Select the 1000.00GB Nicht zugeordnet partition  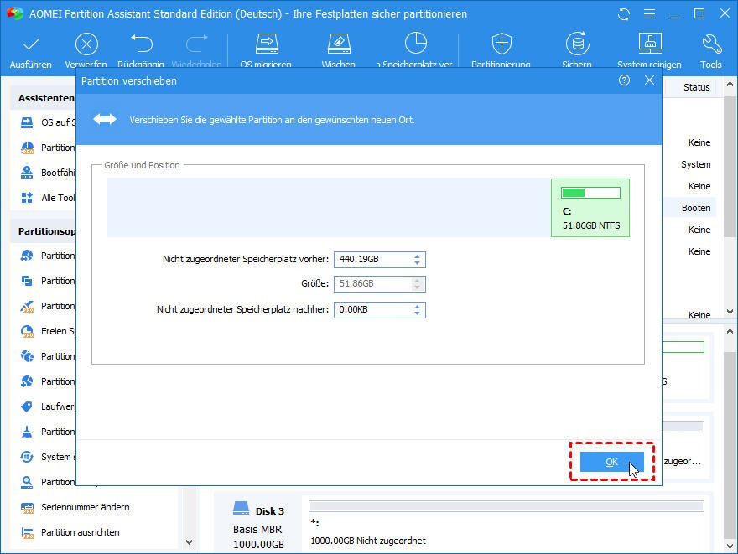(368, 541)
